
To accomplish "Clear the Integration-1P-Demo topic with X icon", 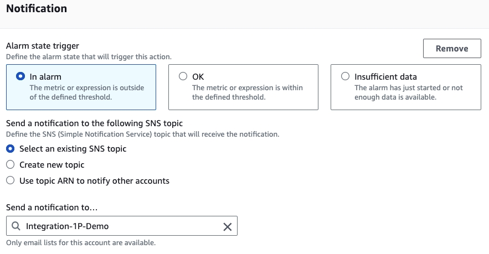I will tap(227, 226).
